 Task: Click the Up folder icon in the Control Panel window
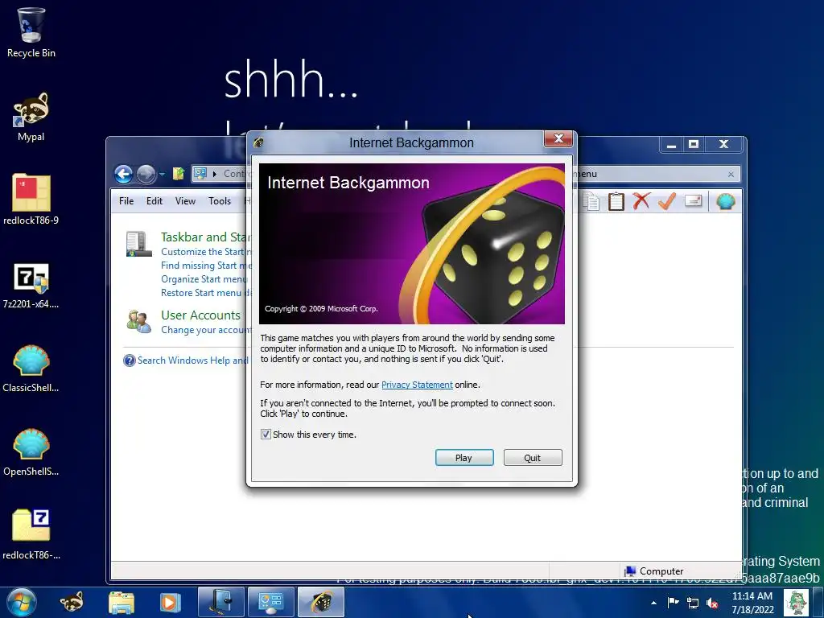tap(179, 174)
